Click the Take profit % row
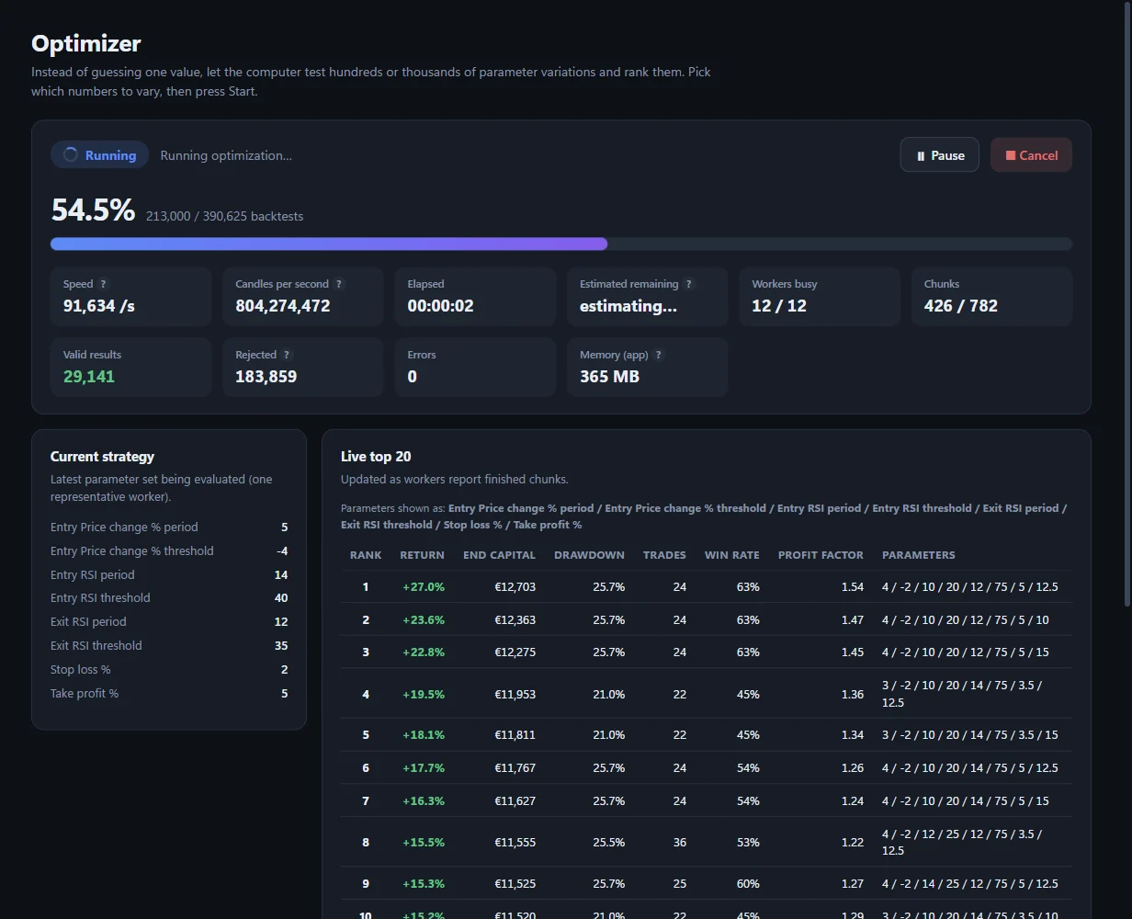This screenshot has width=1132, height=919. (169, 693)
